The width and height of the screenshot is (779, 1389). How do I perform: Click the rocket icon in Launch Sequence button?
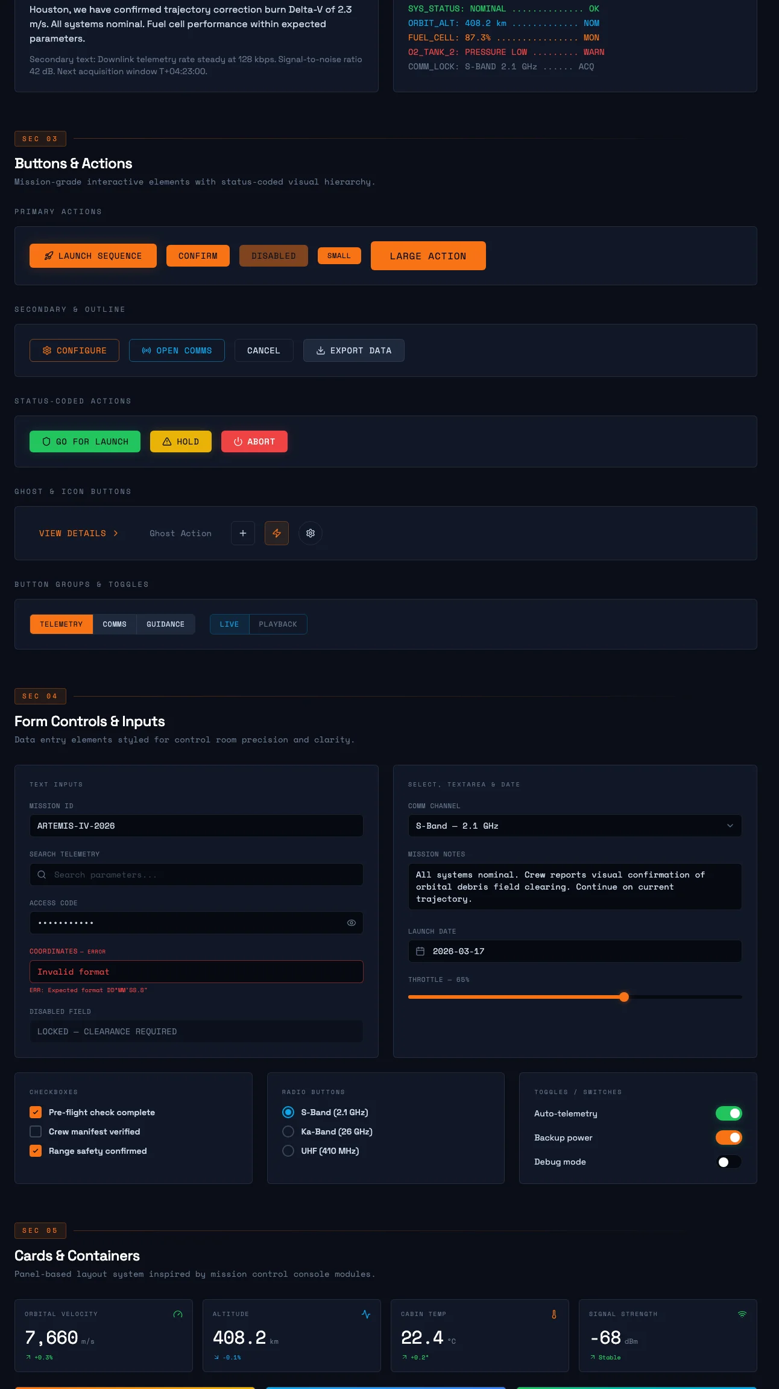(49, 256)
